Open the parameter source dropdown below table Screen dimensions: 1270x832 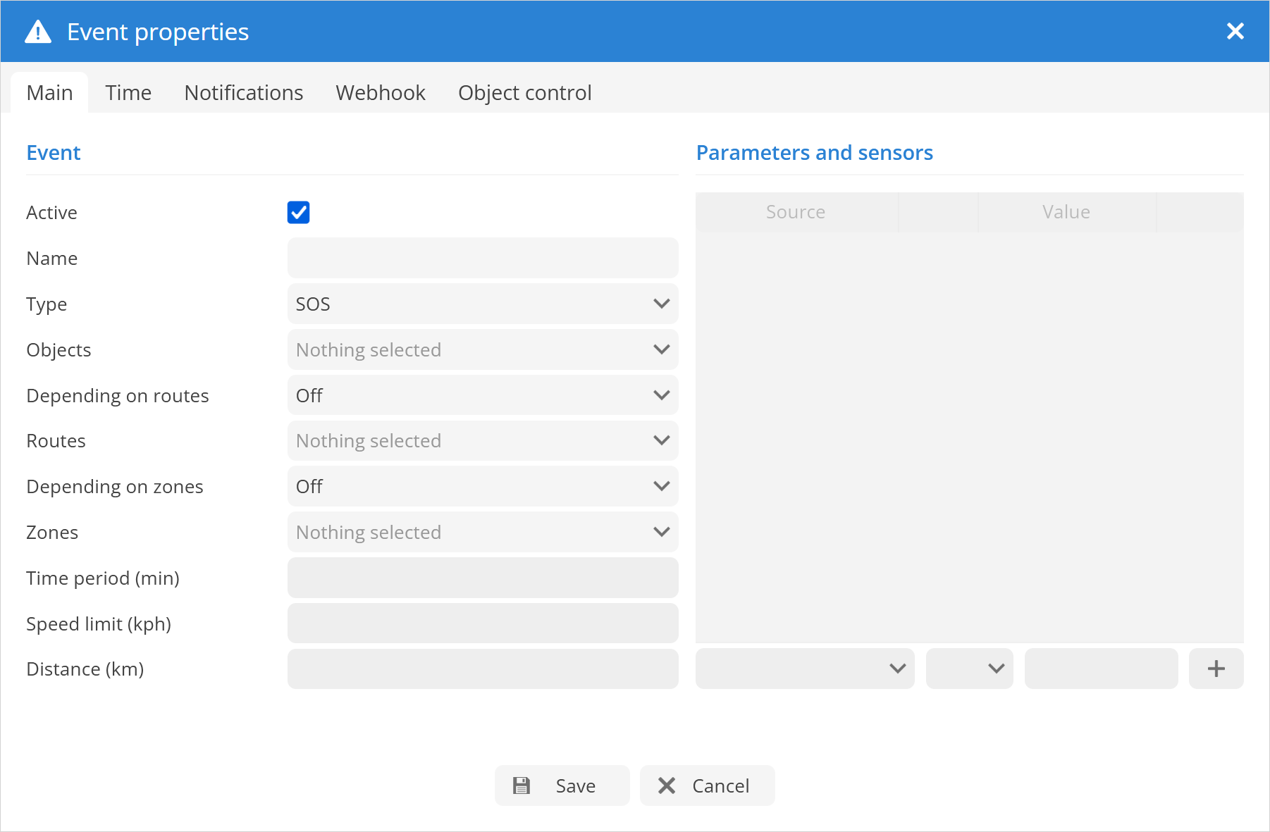coord(804,669)
